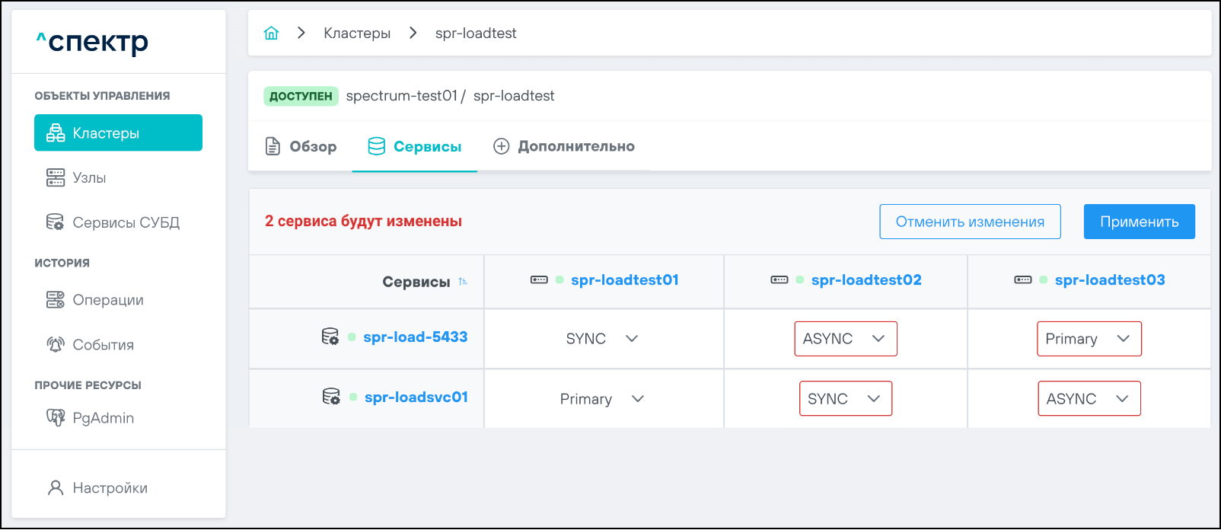Image resolution: width=1221 pixels, height=530 pixels.
Task: Click the node icon next to spr-loadtest03
Action: (x=1023, y=280)
